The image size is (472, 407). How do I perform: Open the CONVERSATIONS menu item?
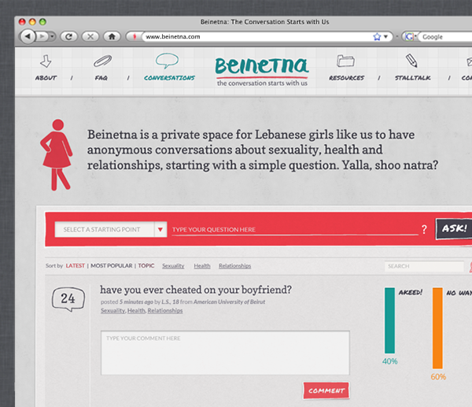169,78
